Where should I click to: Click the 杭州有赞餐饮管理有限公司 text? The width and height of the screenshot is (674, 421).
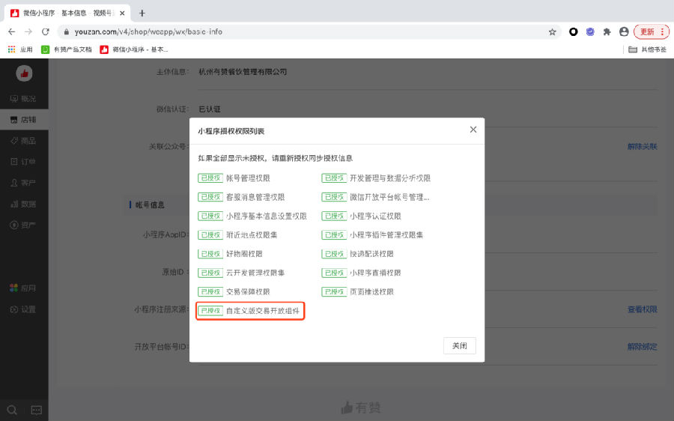tap(243, 72)
